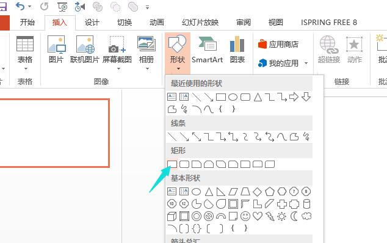
Task: Choose curved connector without arrowheads in 线条
Action: (245, 137)
